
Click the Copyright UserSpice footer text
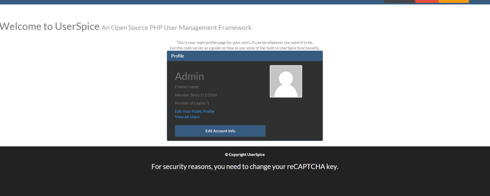pos(245,155)
